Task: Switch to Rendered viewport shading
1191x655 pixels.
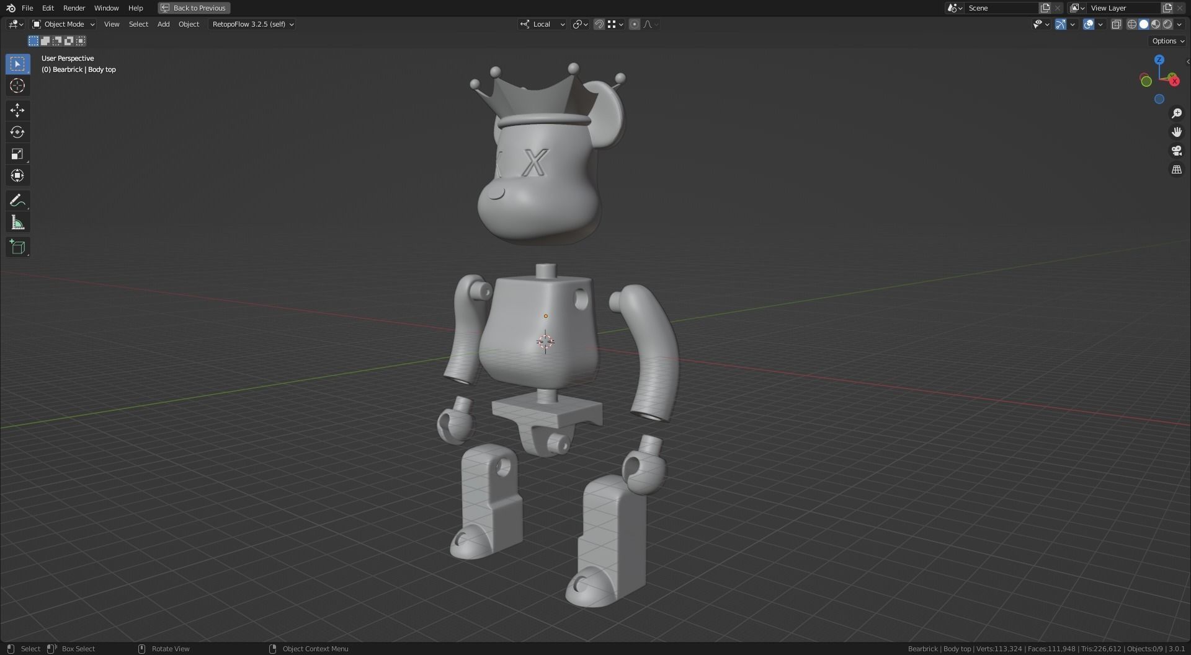Action: point(1167,24)
